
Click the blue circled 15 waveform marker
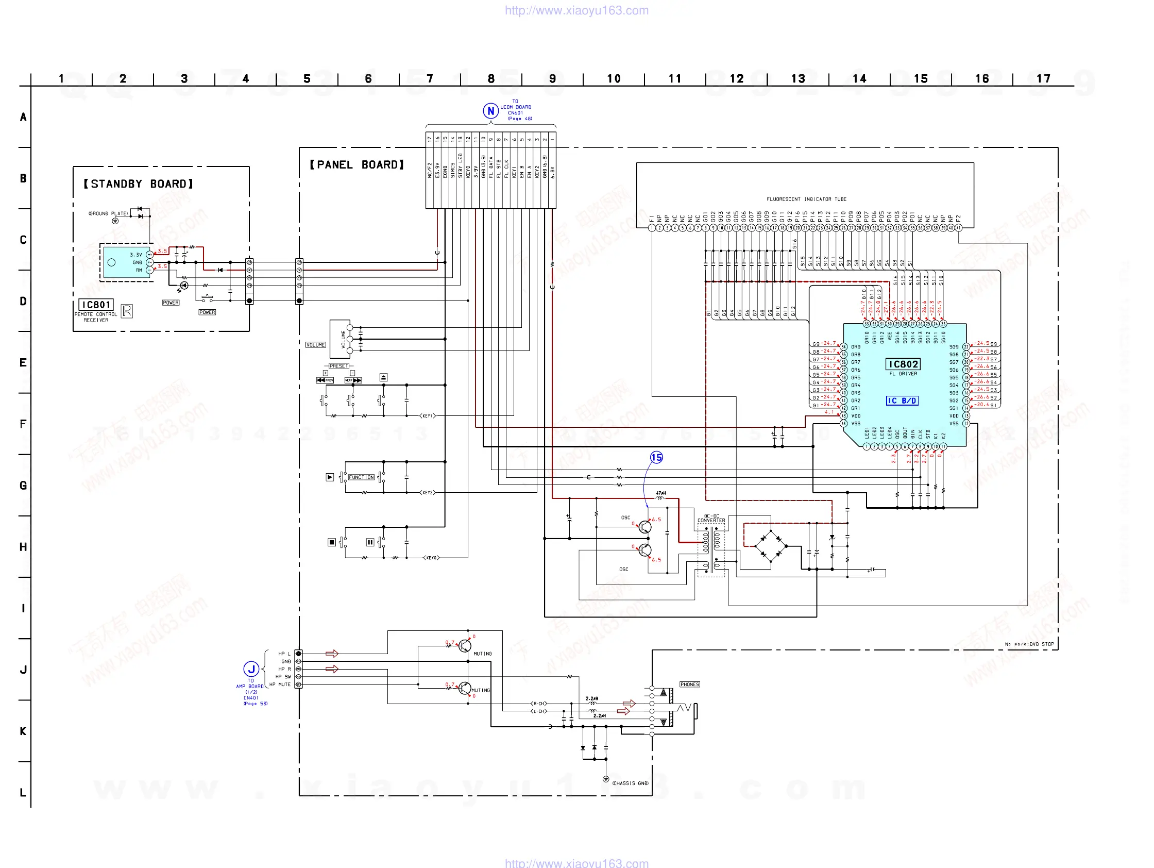(656, 458)
